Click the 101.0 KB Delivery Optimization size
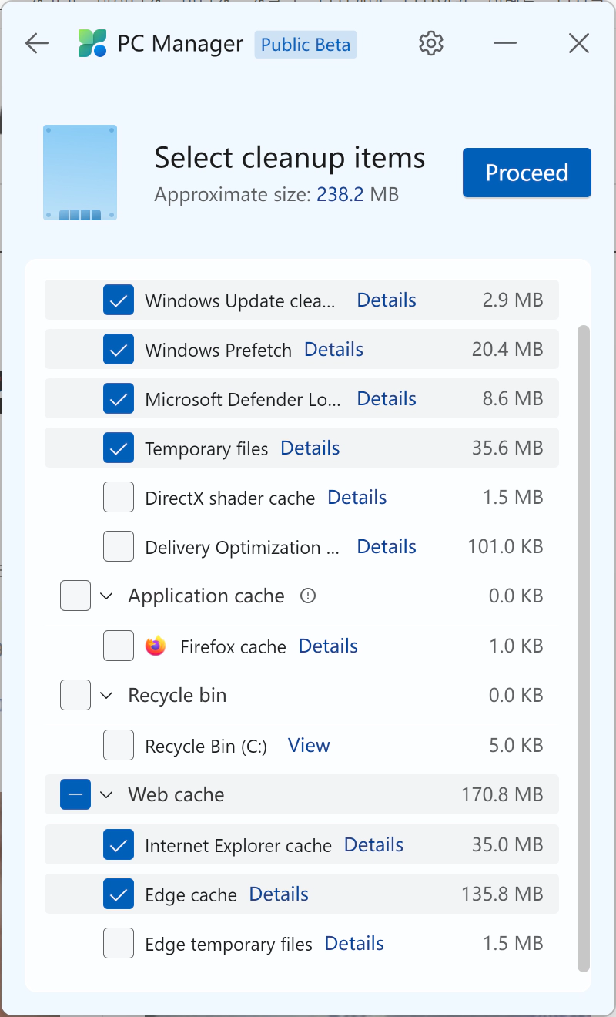The width and height of the screenshot is (616, 1017). click(505, 546)
